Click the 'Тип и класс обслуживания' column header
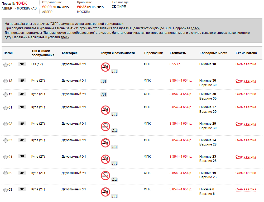Viewport: 264px width, 202px height. point(43,53)
